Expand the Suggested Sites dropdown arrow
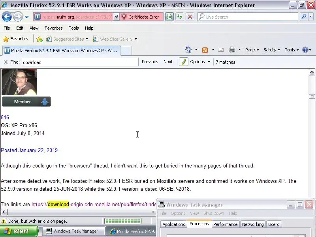 click(87, 39)
